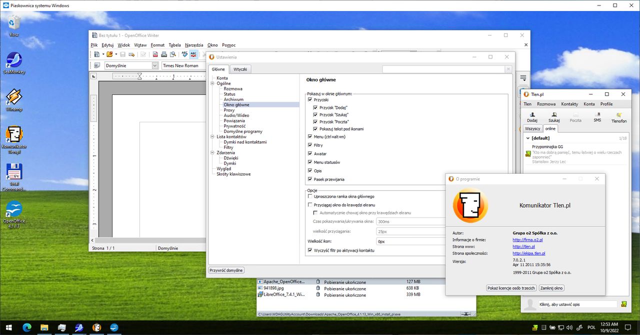Enable Uproszczona ramka okna głównego option

point(310,197)
